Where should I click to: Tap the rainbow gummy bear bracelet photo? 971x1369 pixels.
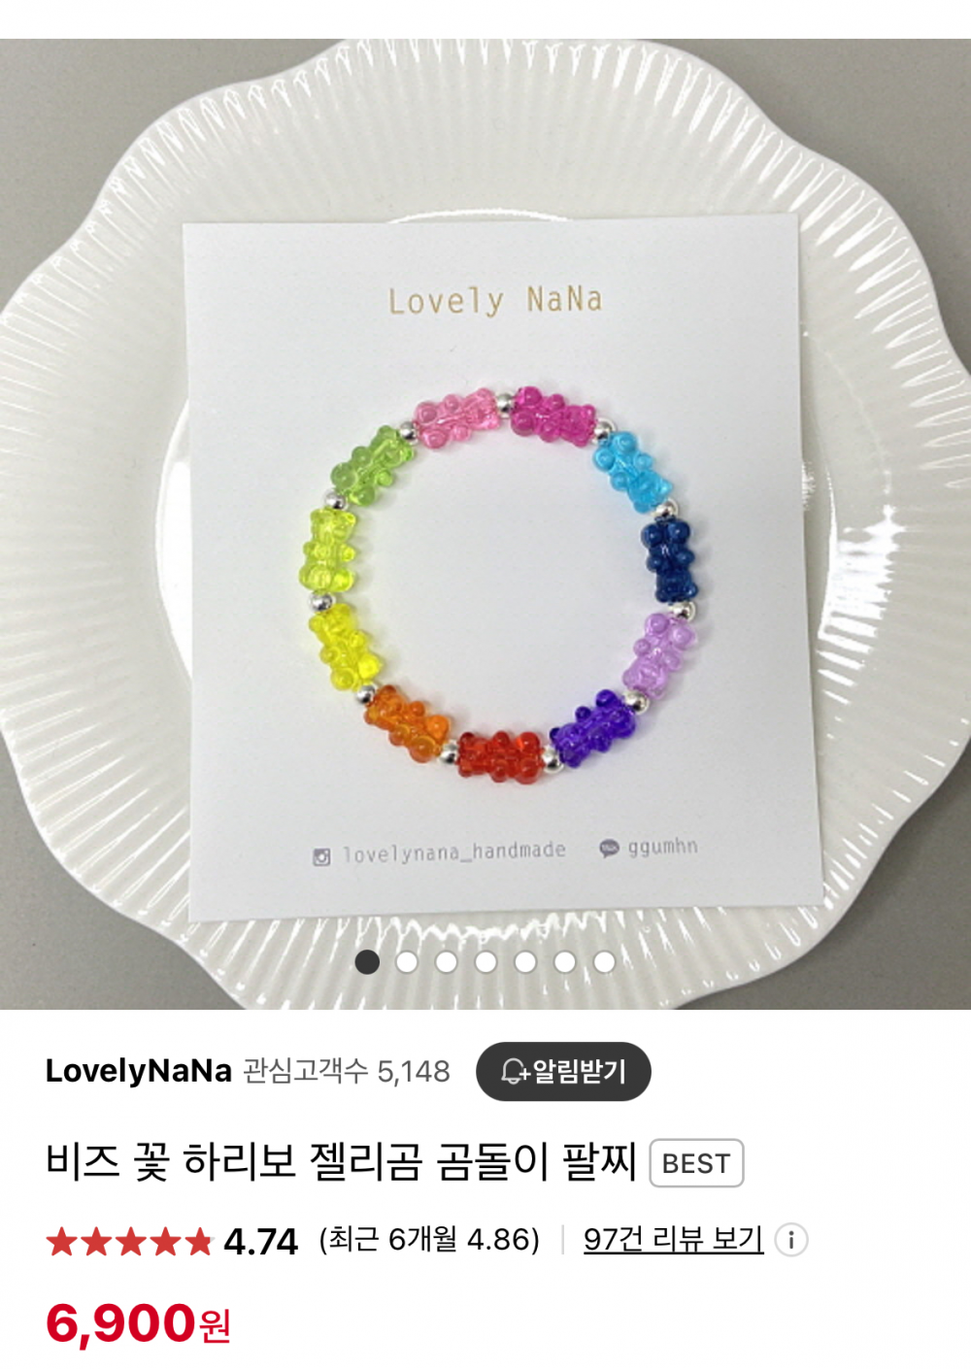485,524
